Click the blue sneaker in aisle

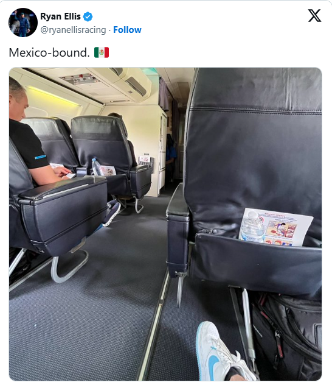coord(111,213)
